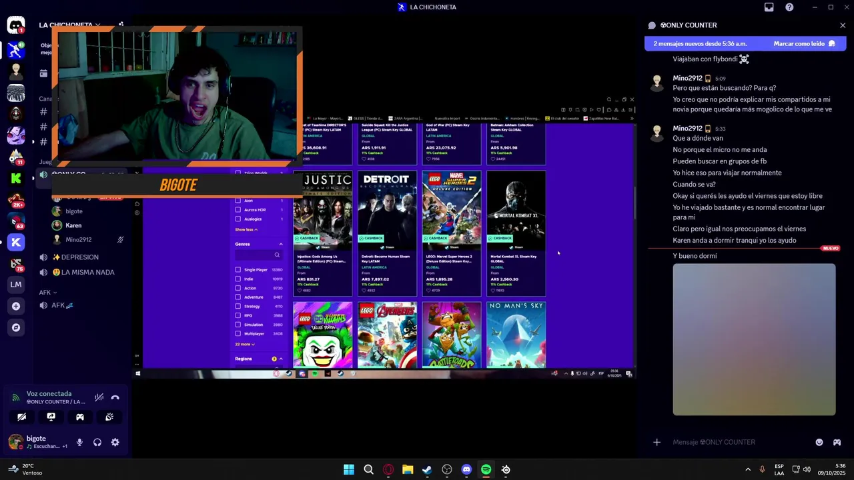Click the Genres search field
854x480 pixels.
tap(258, 255)
